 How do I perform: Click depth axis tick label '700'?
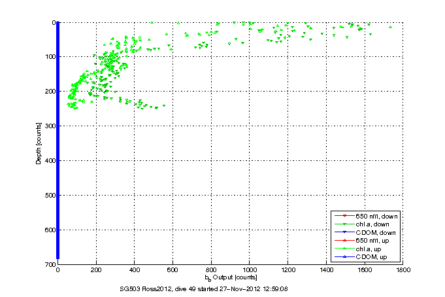[50, 264]
